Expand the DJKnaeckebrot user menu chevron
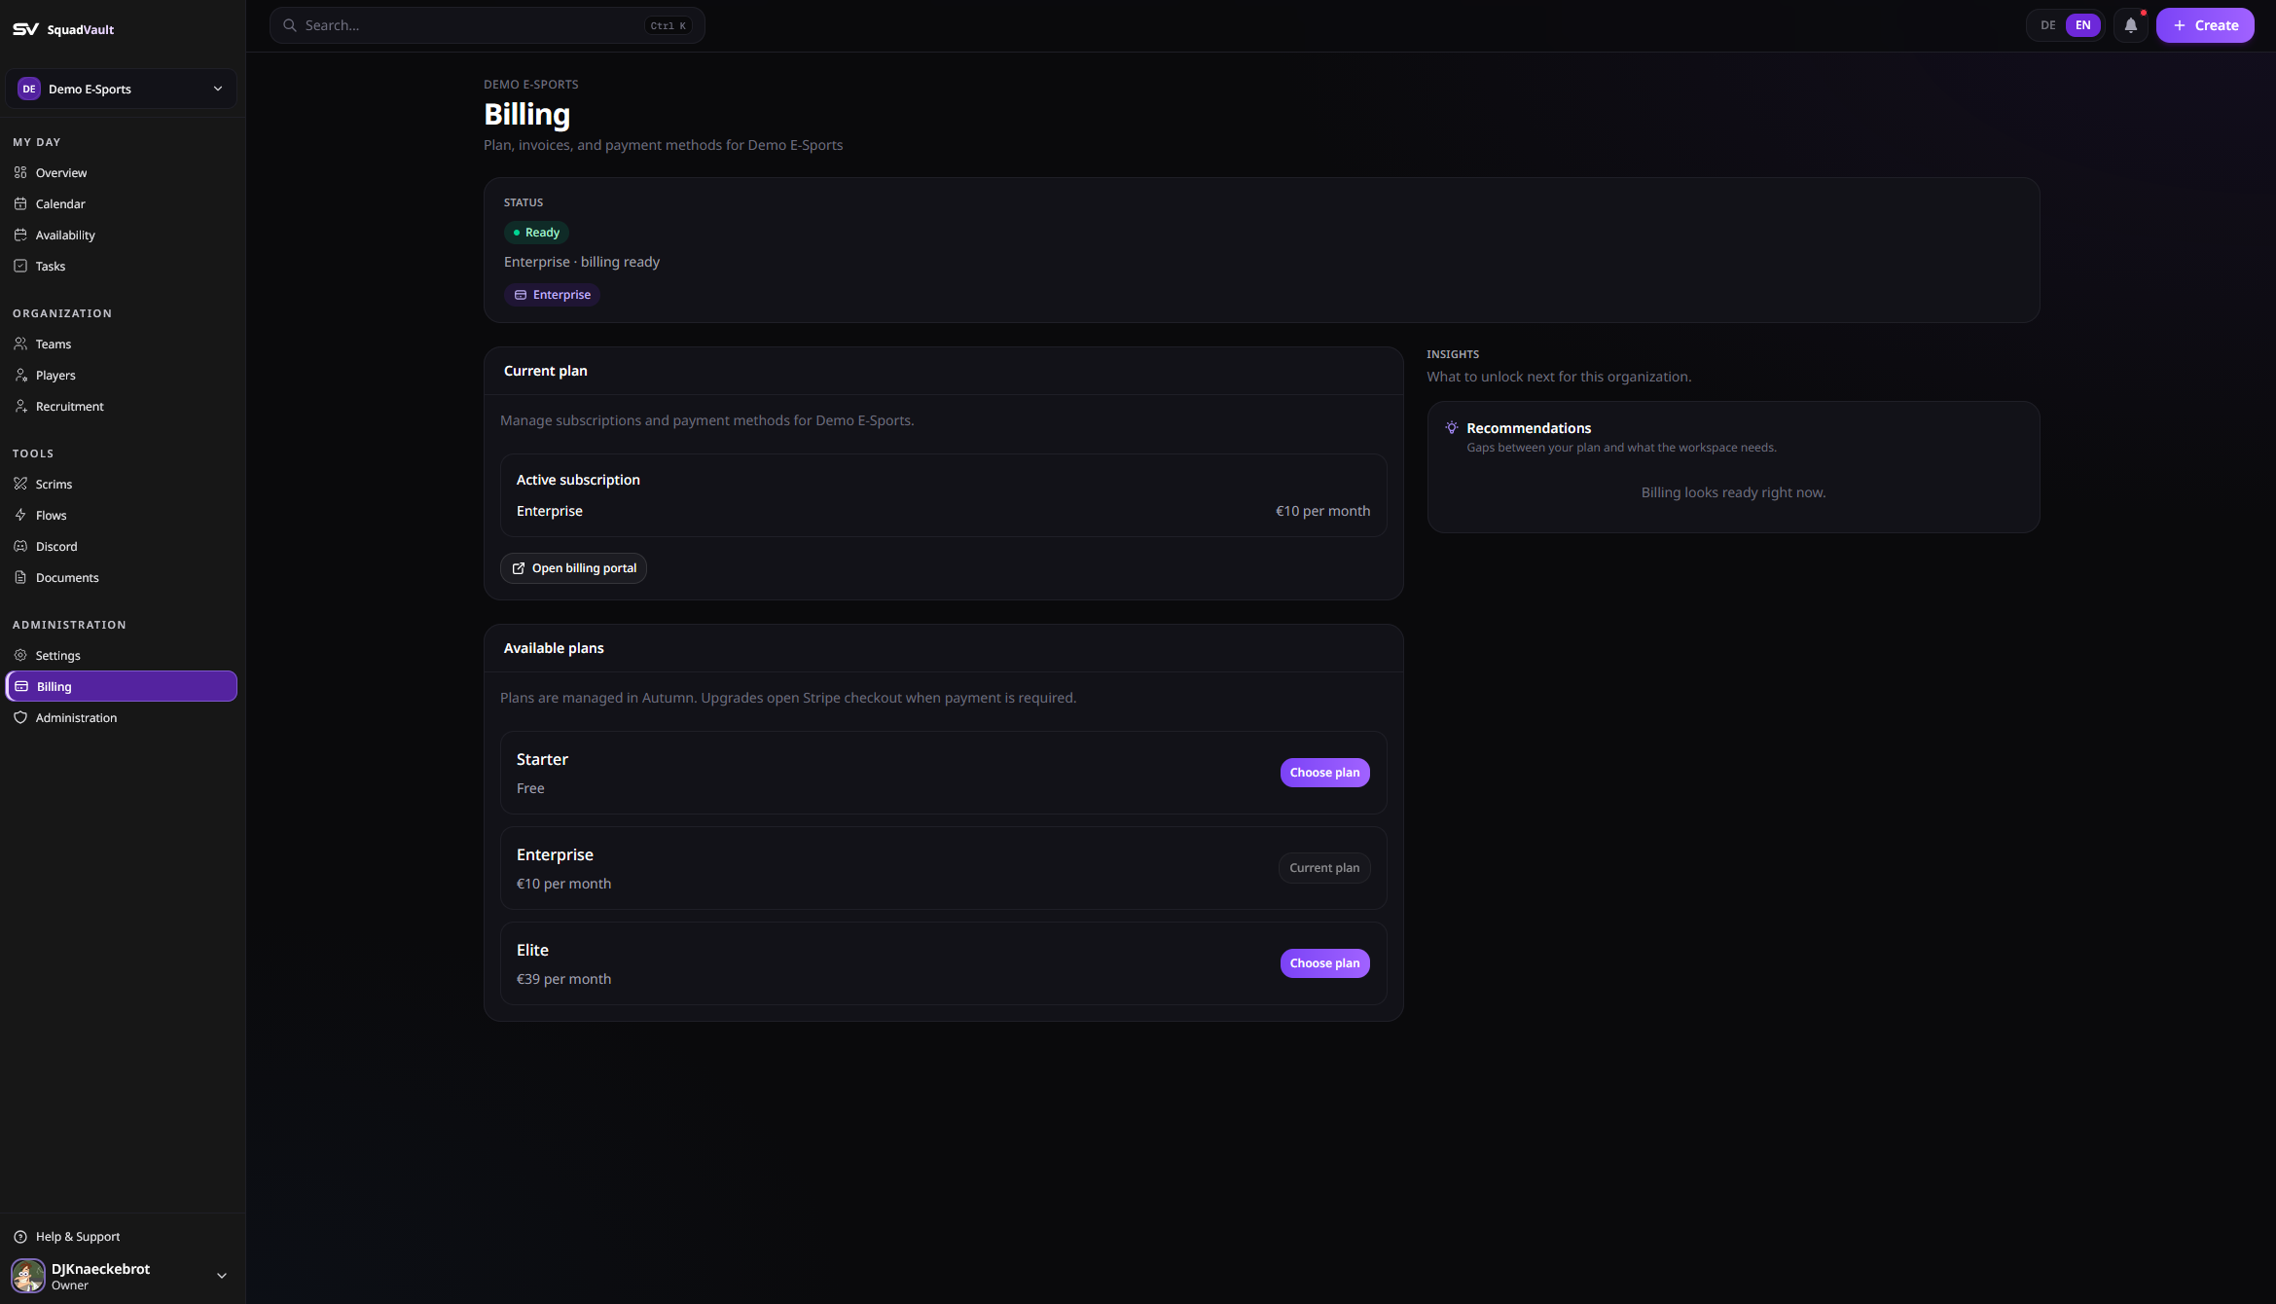Viewport: 2276px width, 1304px height. coord(222,1276)
